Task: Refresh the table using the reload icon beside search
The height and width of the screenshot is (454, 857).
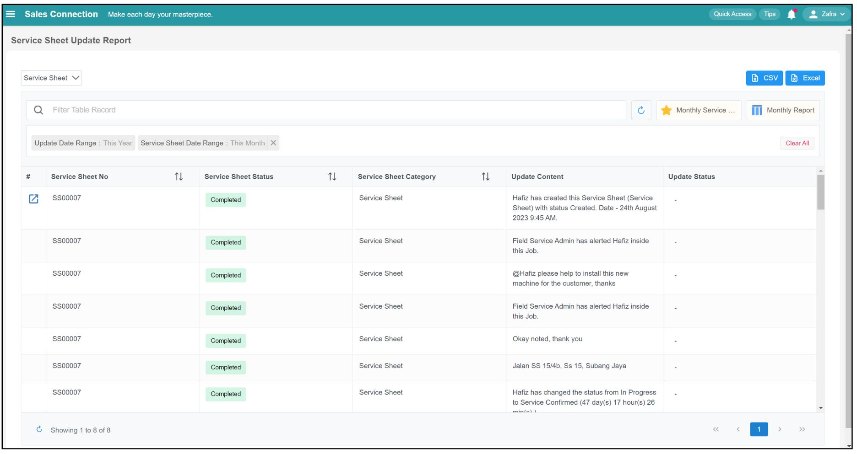Action: pos(641,110)
